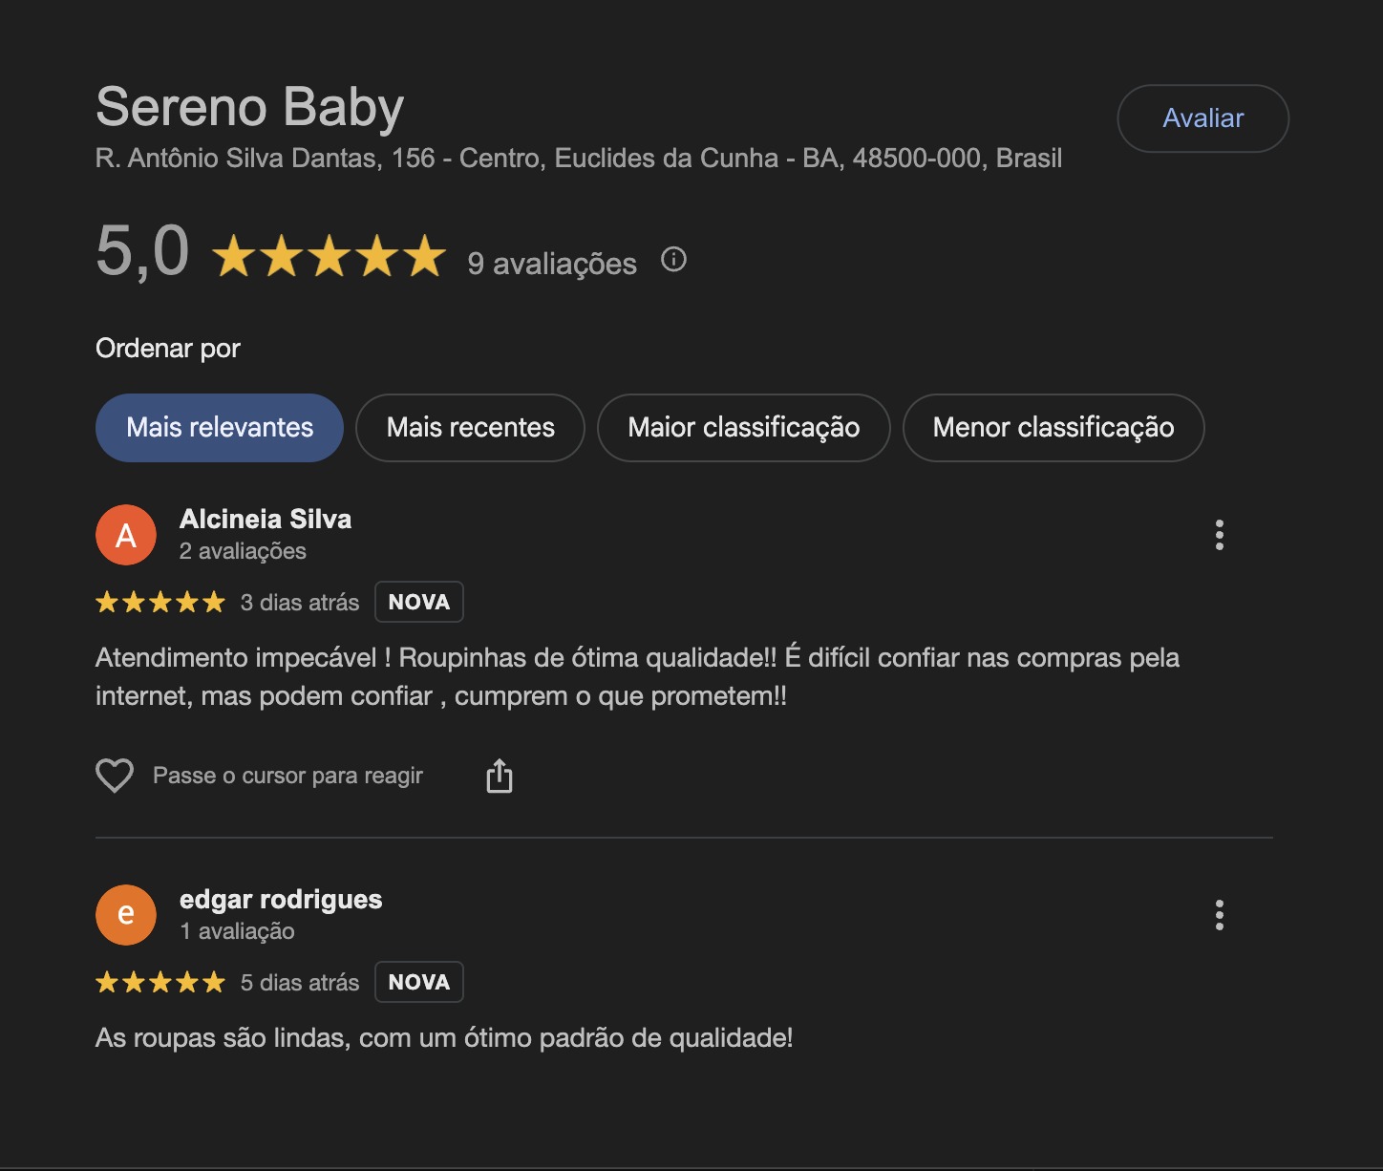Image resolution: width=1383 pixels, height=1171 pixels.
Task: Select the share icon on Alcineia's review
Action: [500, 775]
